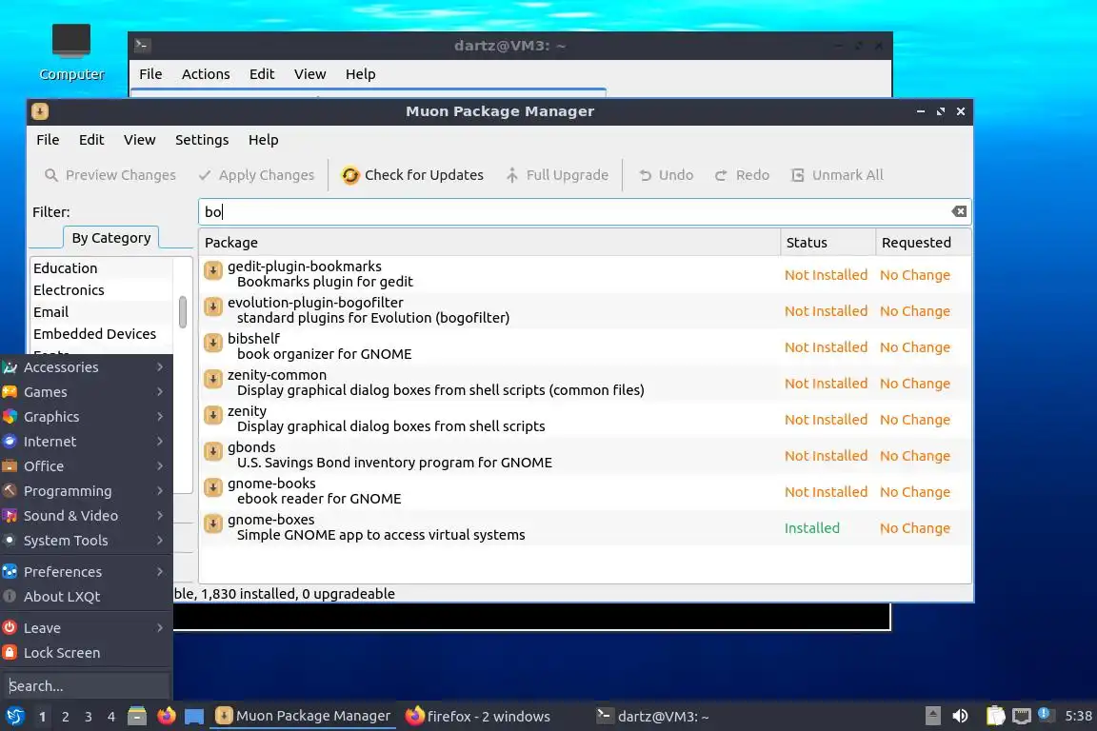The width and height of the screenshot is (1097, 731).
Task: Click Preview Changes in the toolbar
Action: pyautogui.click(x=110, y=175)
